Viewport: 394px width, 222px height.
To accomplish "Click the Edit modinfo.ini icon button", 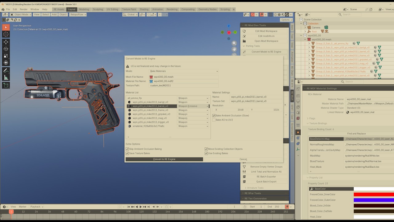I will (244, 36).
